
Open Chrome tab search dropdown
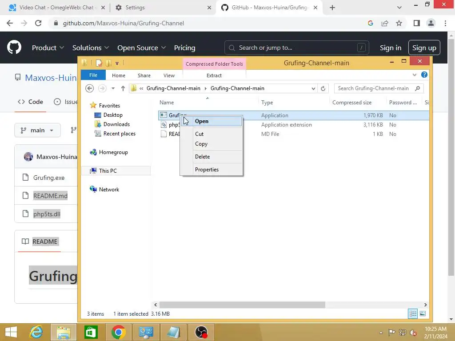tap(399, 8)
